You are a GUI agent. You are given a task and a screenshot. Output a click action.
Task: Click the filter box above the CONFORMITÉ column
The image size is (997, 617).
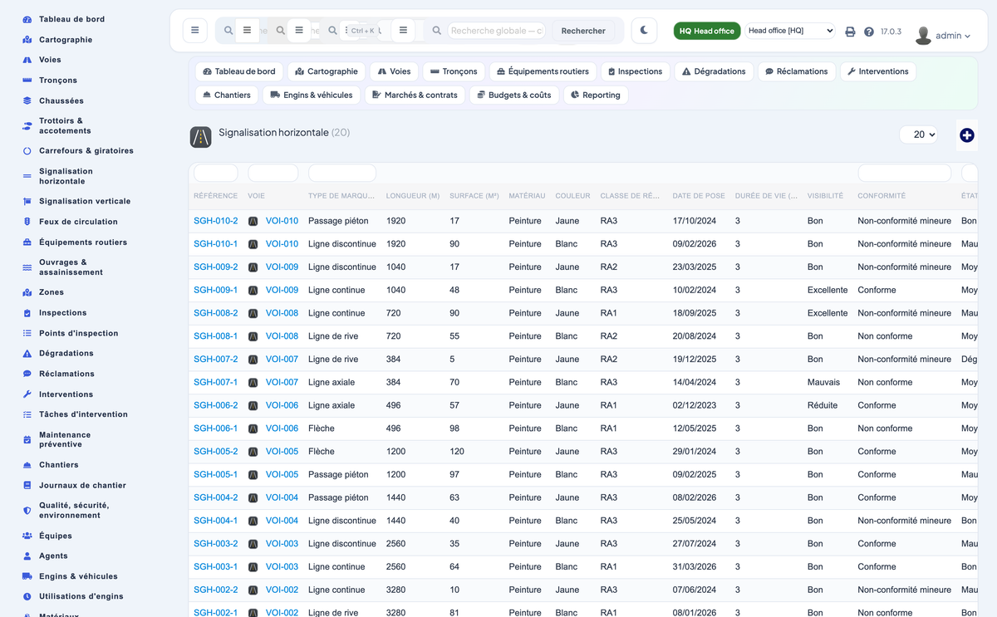905,173
